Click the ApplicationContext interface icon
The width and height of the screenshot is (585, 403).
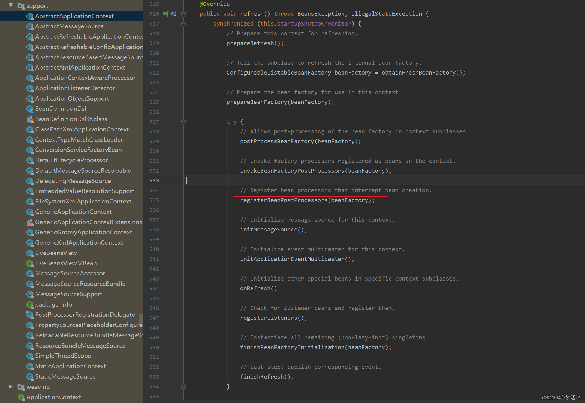21,397
